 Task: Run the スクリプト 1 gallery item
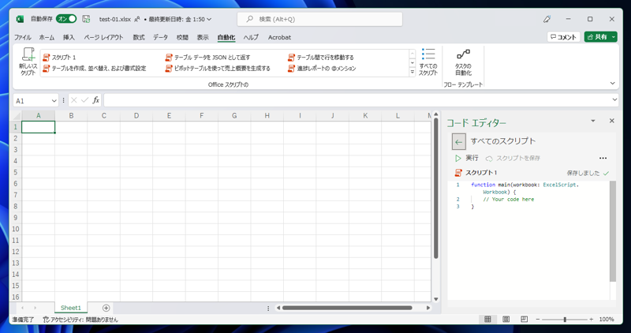pos(59,58)
